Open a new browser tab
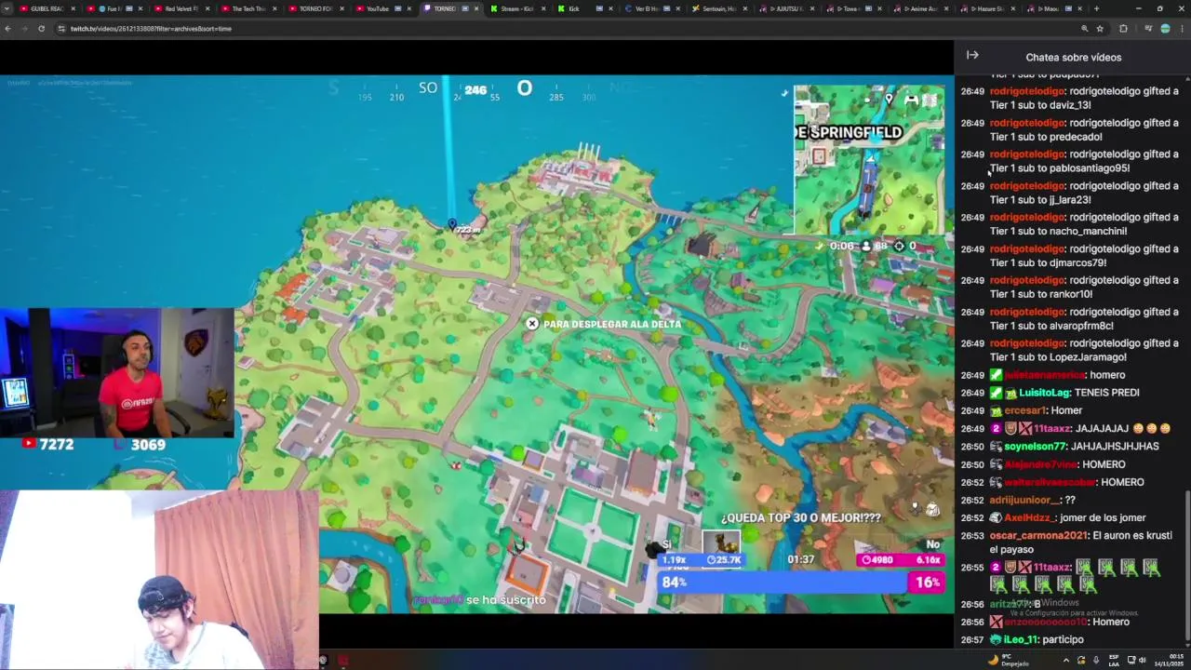The image size is (1191, 670). (1096, 8)
